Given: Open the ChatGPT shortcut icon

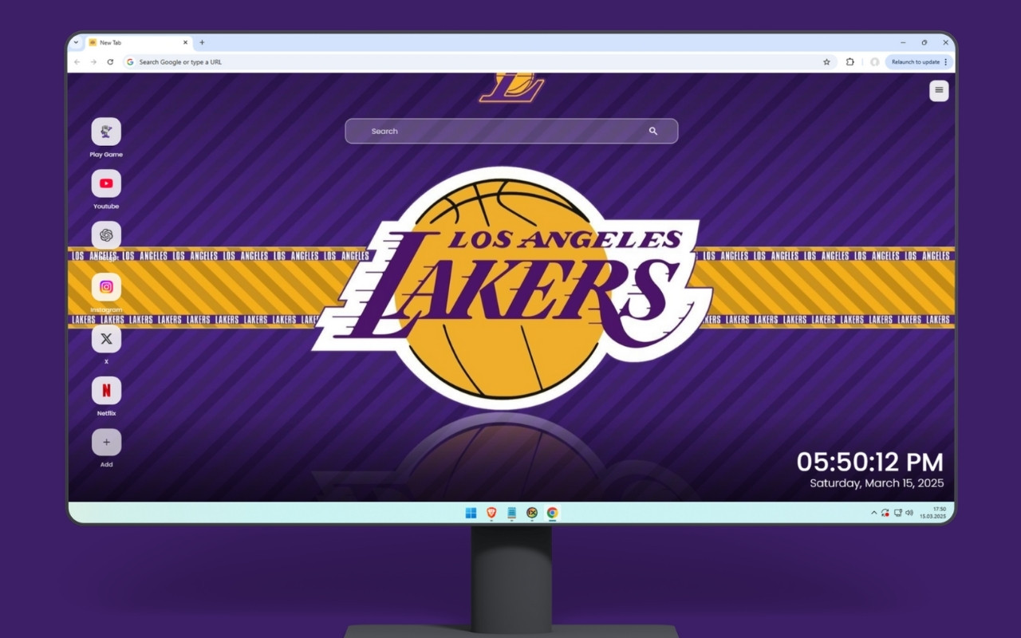Looking at the screenshot, I should pyautogui.click(x=106, y=234).
